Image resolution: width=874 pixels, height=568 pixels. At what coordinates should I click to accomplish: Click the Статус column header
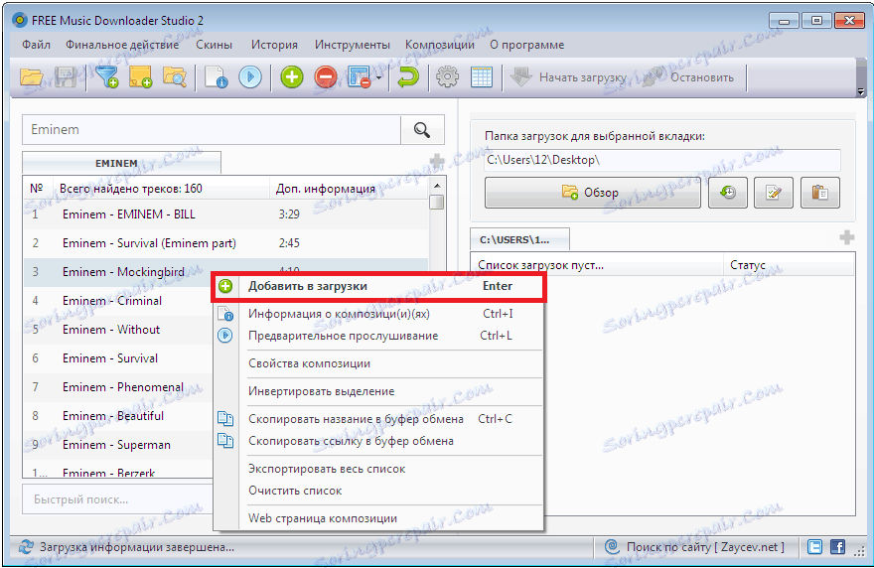789,265
